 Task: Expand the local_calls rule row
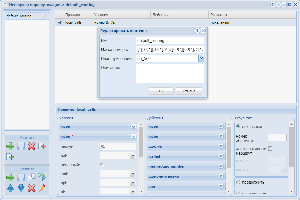pos(59,23)
